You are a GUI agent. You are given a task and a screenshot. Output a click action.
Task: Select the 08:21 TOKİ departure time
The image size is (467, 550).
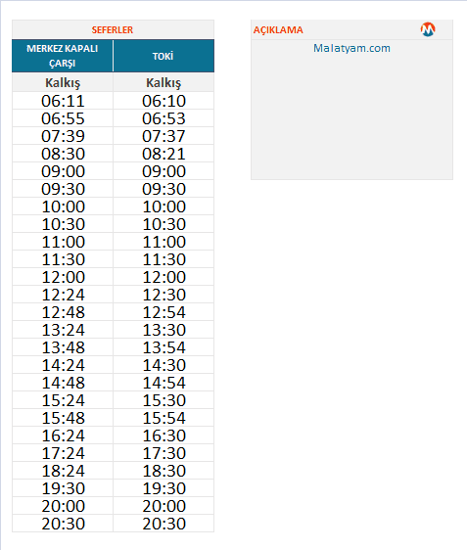point(163,154)
